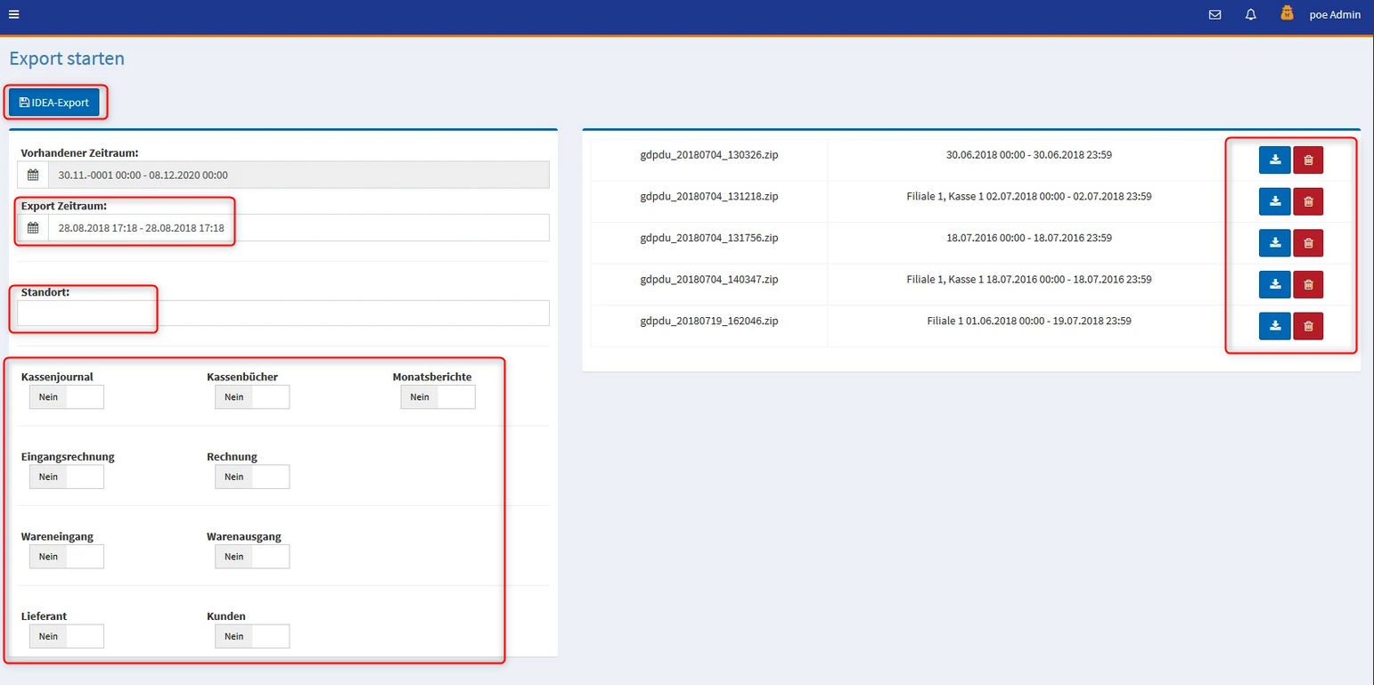Enable the Rechnung export switch
This screenshot has height=685, width=1374.
click(x=252, y=477)
